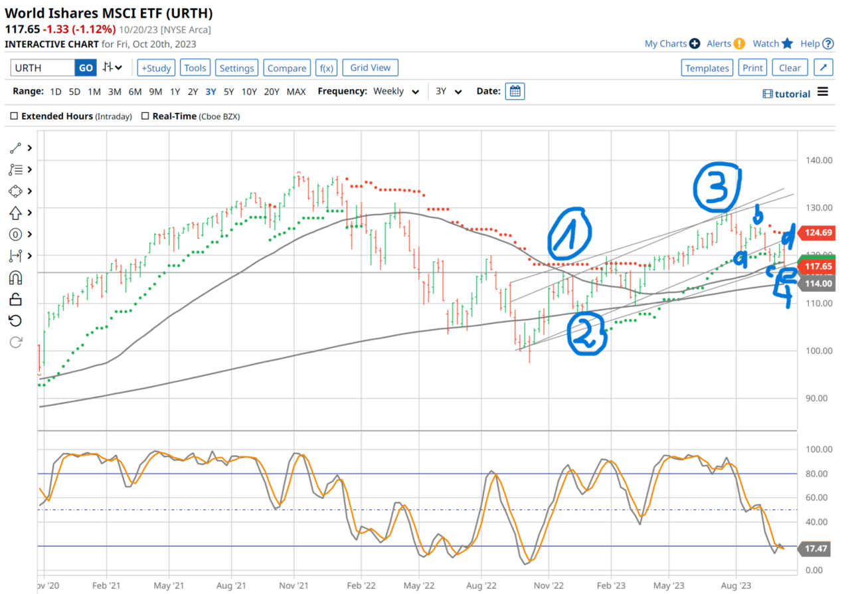Click the greyed redo arrow icon
The height and width of the screenshot is (594, 858).
[16, 342]
